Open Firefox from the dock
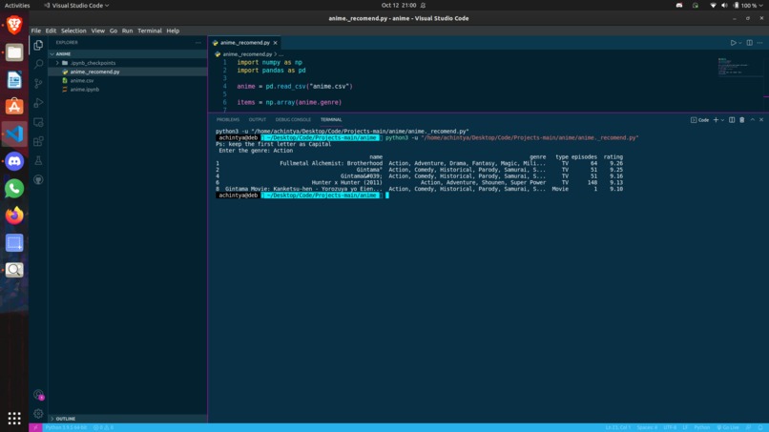The image size is (769, 432). click(x=14, y=216)
